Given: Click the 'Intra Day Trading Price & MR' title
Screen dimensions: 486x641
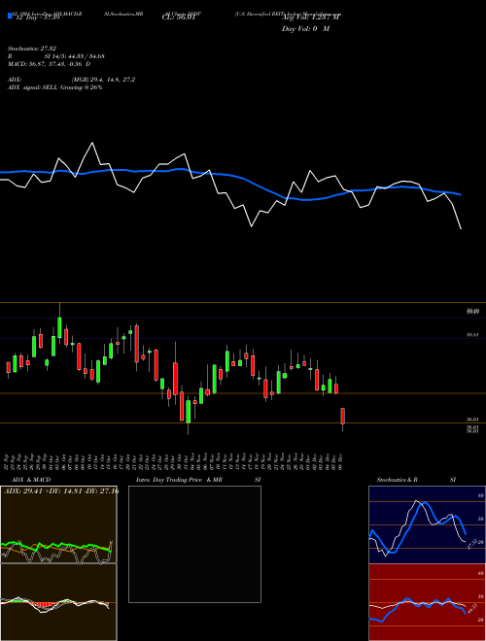Looking at the screenshot, I should [179, 480].
